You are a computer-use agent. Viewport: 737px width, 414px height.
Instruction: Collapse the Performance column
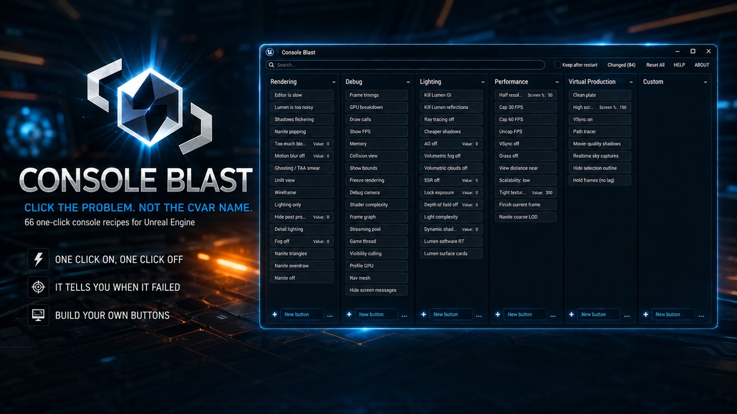click(557, 82)
